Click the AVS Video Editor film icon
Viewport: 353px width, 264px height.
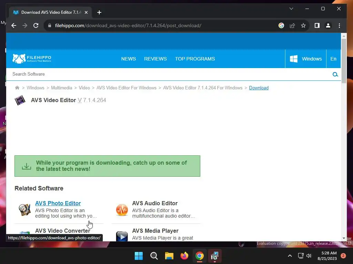coord(20,100)
